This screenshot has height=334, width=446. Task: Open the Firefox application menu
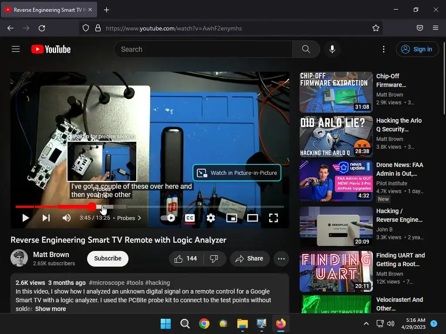(x=436, y=28)
